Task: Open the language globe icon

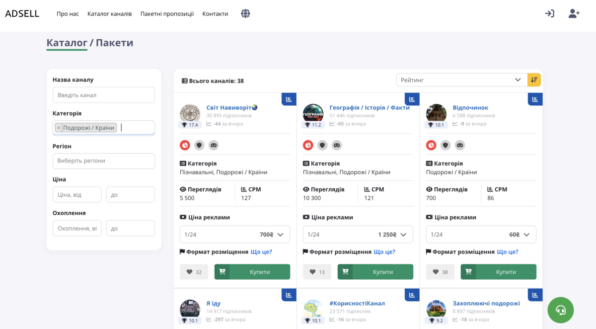Action: click(x=245, y=14)
